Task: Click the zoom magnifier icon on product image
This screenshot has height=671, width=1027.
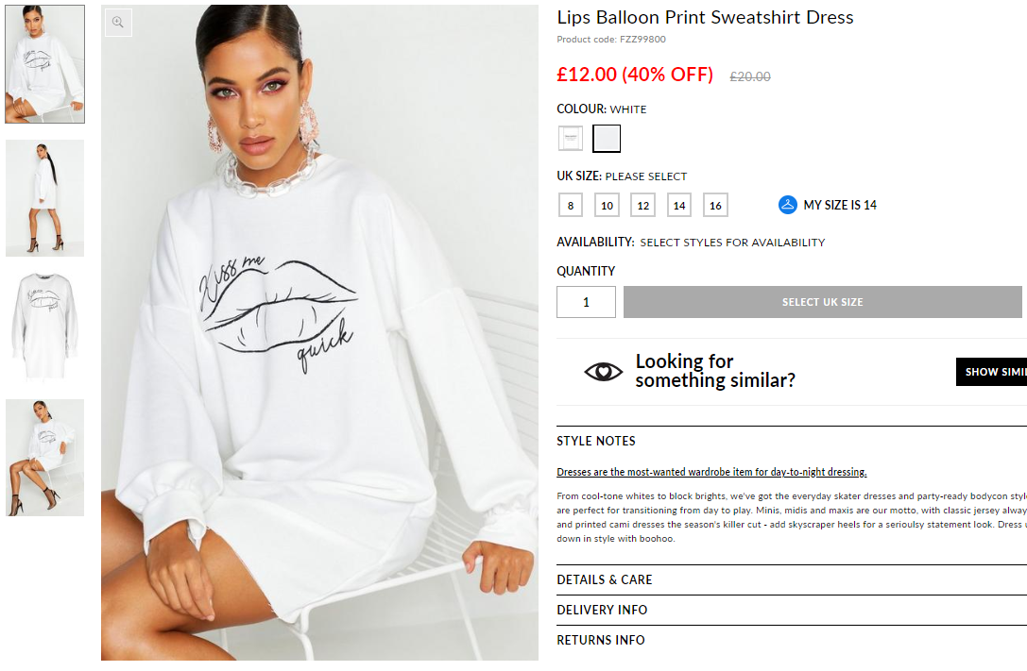Action: [x=118, y=23]
